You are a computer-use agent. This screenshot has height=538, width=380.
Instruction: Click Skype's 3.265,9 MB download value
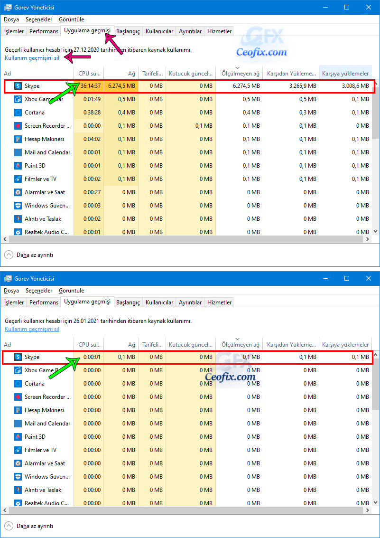point(302,86)
